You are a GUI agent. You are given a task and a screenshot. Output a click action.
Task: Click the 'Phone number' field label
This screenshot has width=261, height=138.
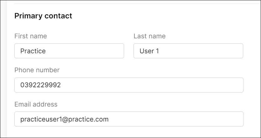(x=37, y=70)
